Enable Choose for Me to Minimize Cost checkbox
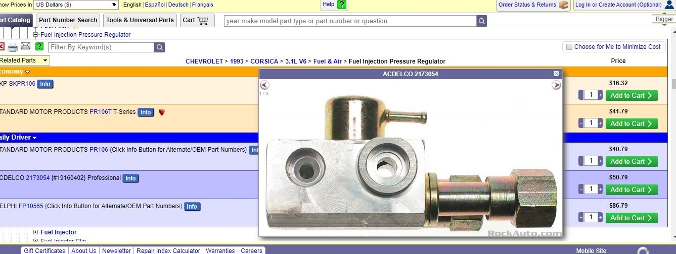 pos(569,47)
